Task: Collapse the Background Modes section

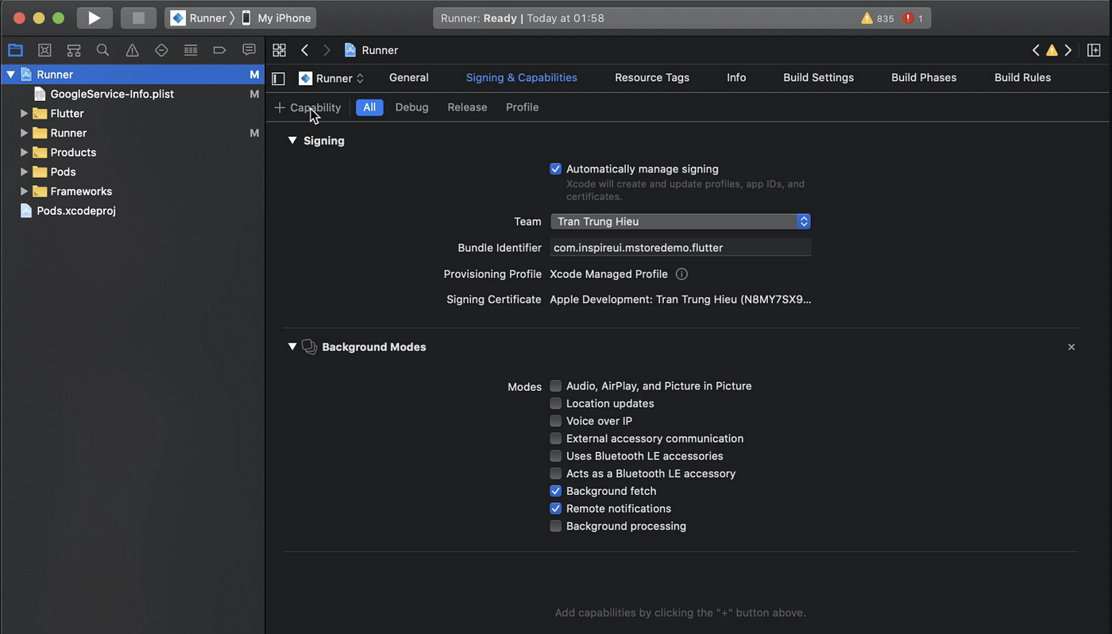Action: pyautogui.click(x=292, y=347)
